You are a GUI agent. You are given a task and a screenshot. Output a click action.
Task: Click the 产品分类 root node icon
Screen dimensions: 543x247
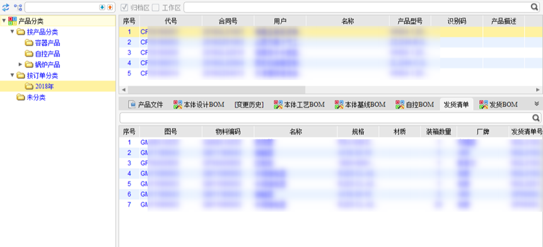pos(13,21)
